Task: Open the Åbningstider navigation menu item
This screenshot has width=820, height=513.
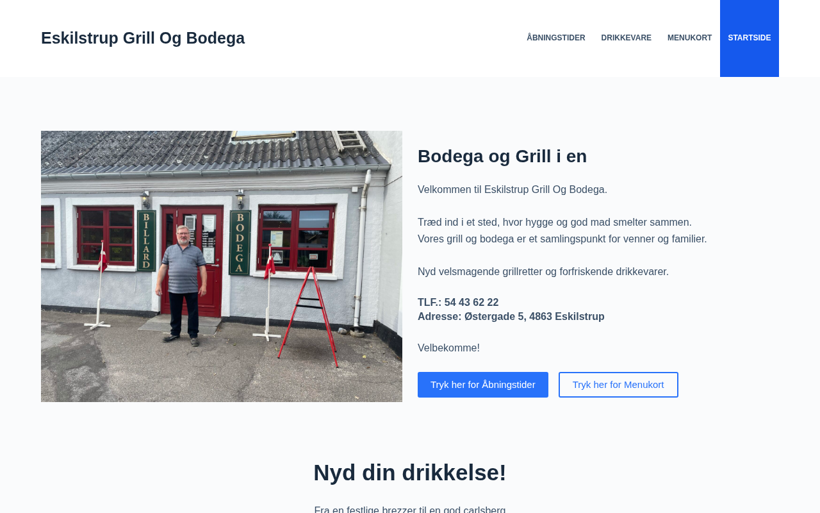Action: click(x=555, y=38)
